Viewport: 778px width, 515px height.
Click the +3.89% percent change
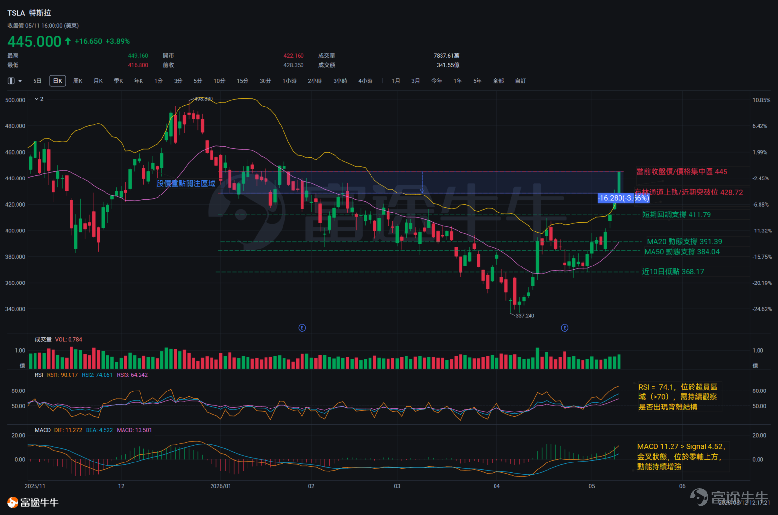pos(118,41)
